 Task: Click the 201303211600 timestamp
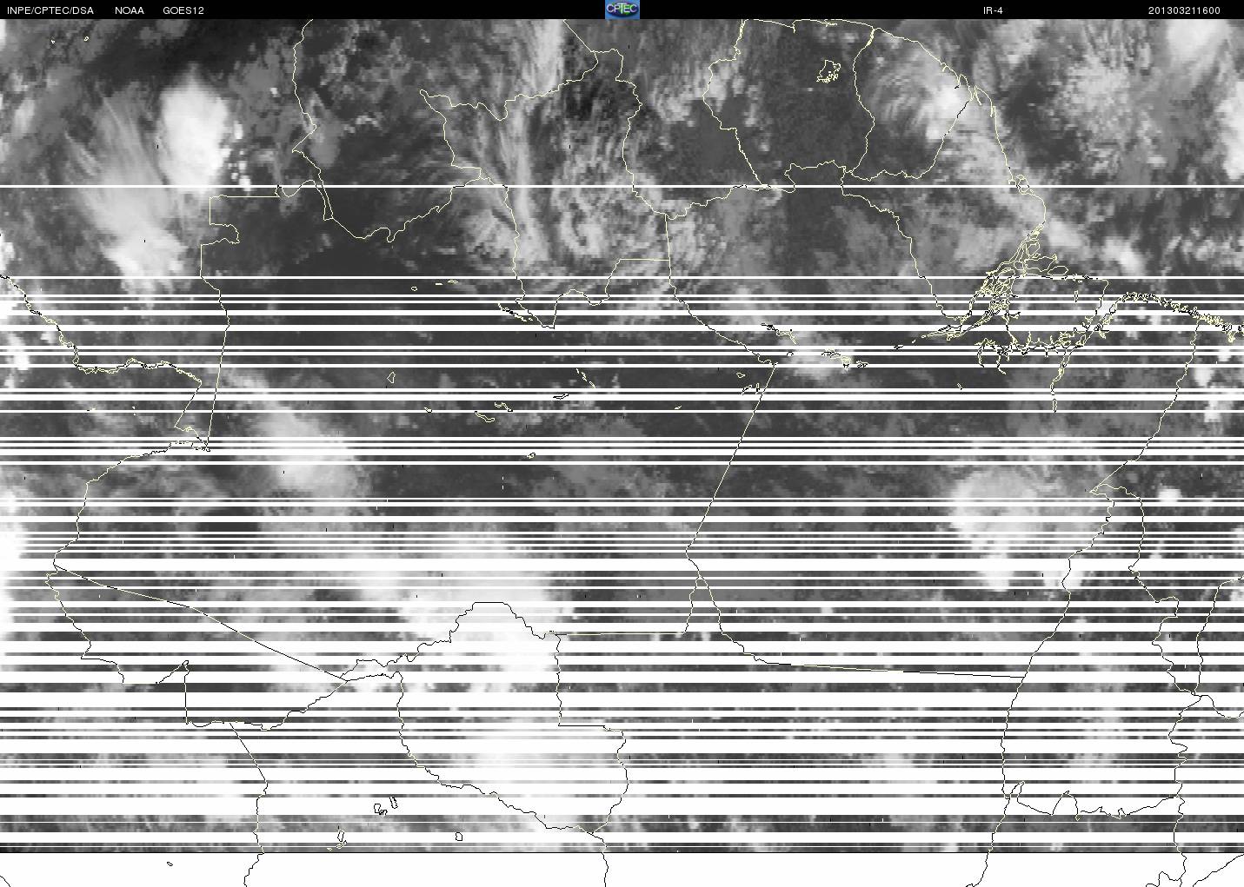coord(1184,10)
